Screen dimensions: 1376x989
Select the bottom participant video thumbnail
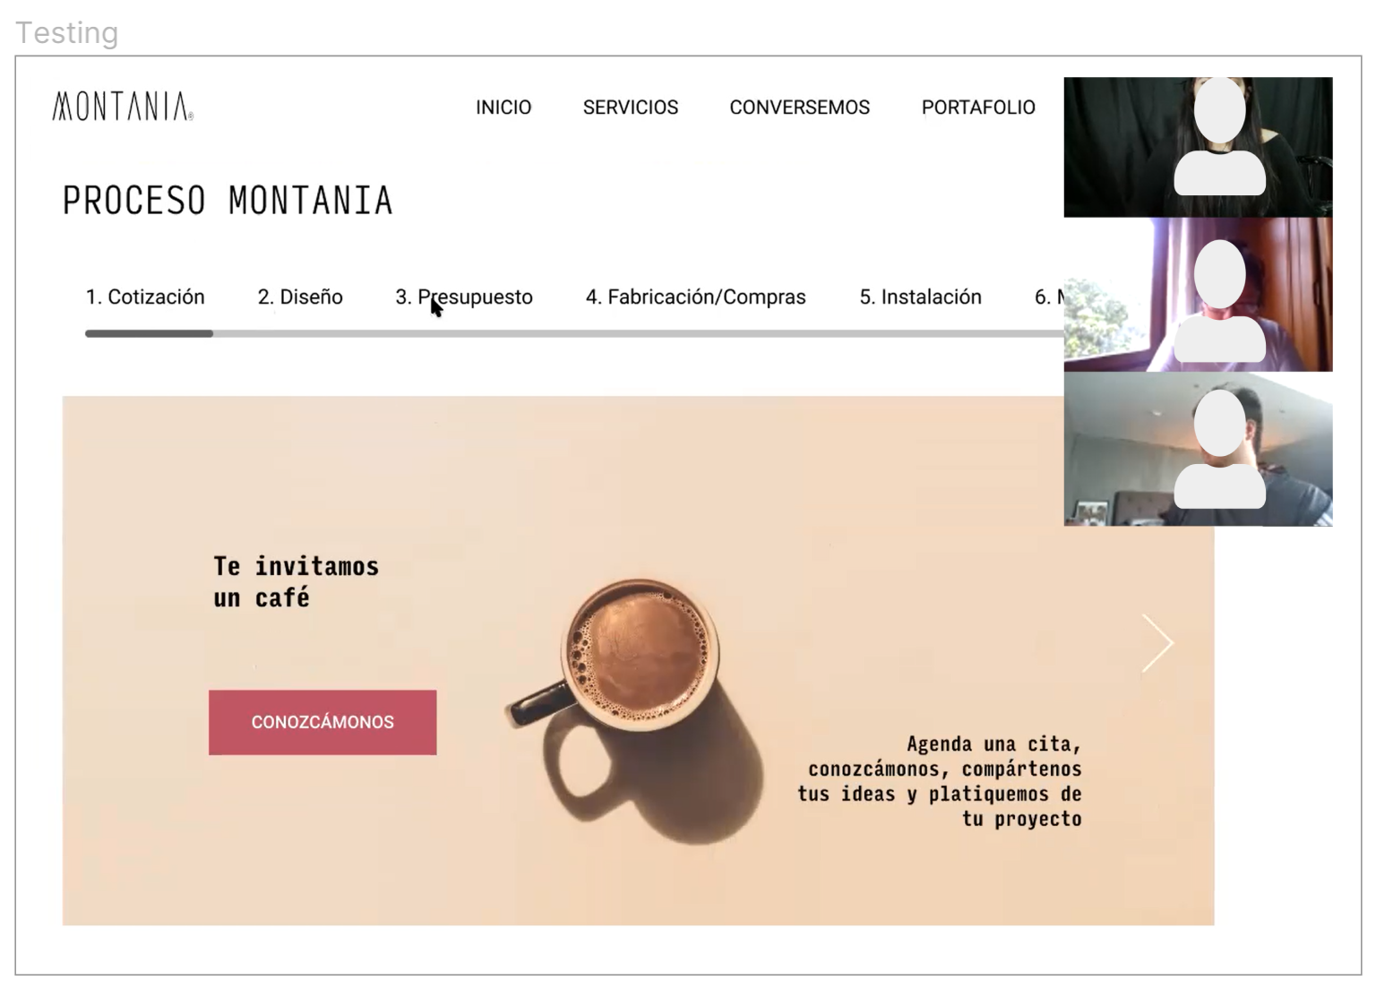[1198, 449]
